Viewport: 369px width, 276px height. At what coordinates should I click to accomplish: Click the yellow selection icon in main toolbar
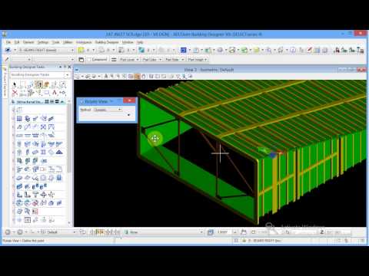pos(81,50)
